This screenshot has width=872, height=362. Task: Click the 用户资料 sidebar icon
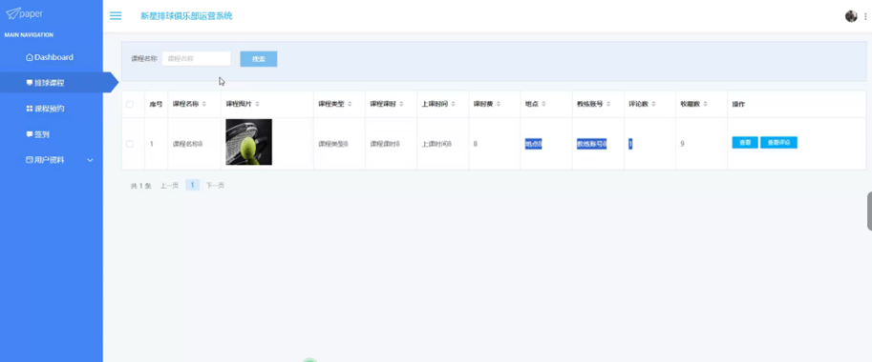pos(30,160)
